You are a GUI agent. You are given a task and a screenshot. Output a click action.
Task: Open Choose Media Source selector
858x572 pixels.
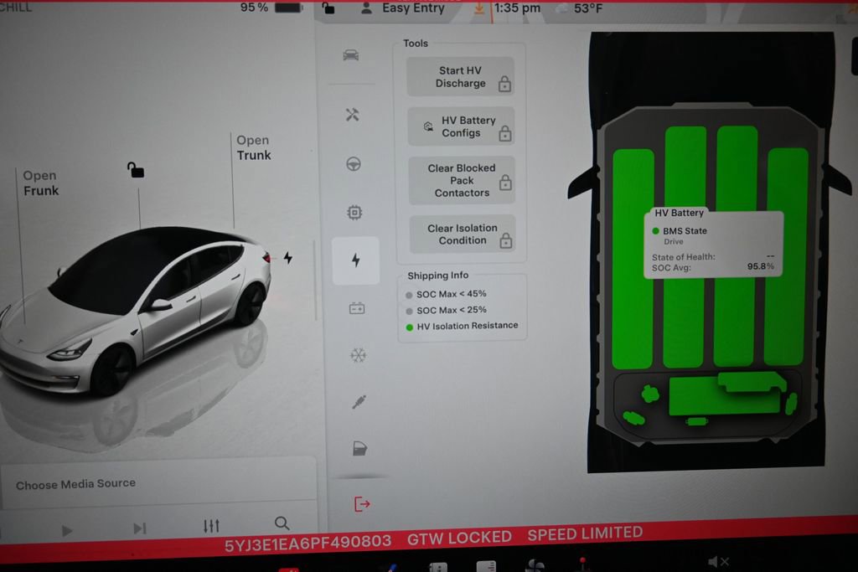(74, 483)
